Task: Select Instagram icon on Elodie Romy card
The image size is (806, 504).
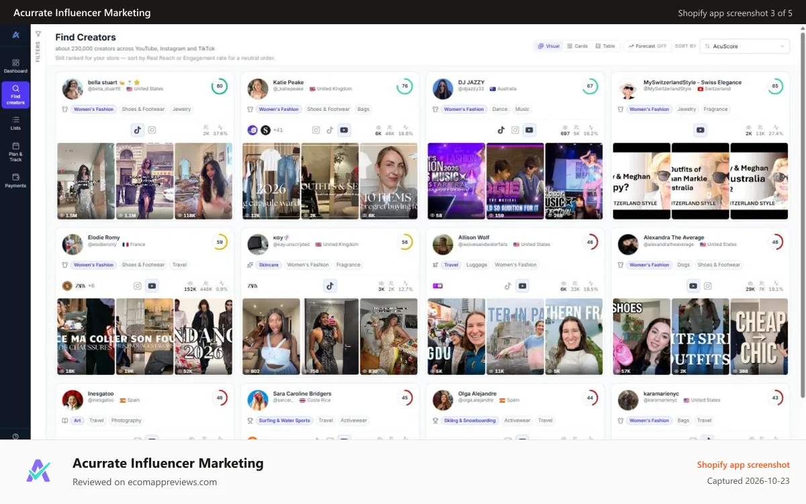Action: tap(138, 286)
